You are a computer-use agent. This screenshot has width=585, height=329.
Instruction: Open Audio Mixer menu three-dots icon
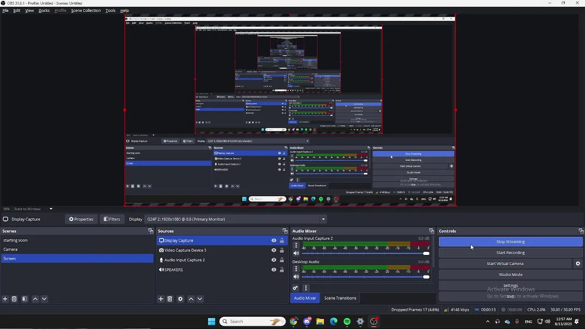[306, 288]
